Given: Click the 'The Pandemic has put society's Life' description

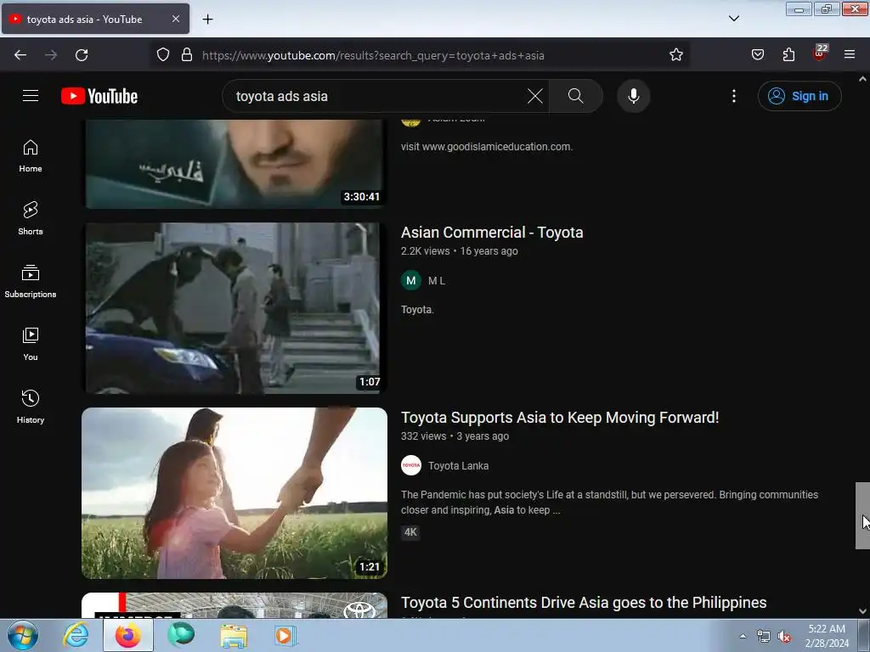Looking at the screenshot, I should coord(609,503).
